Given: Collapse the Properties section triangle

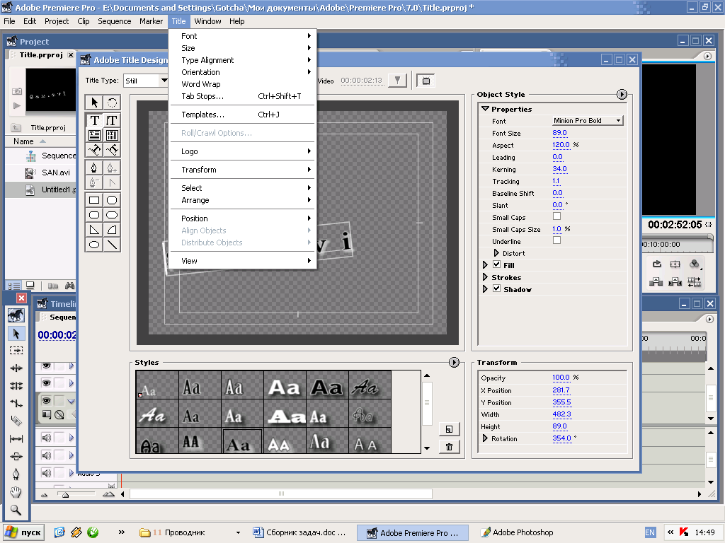Looking at the screenshot, I should click(x=485, y=109).
